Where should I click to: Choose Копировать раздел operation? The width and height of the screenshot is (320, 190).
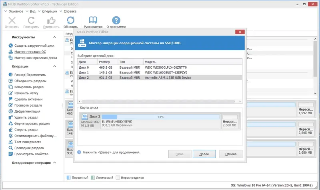[29, 87]
